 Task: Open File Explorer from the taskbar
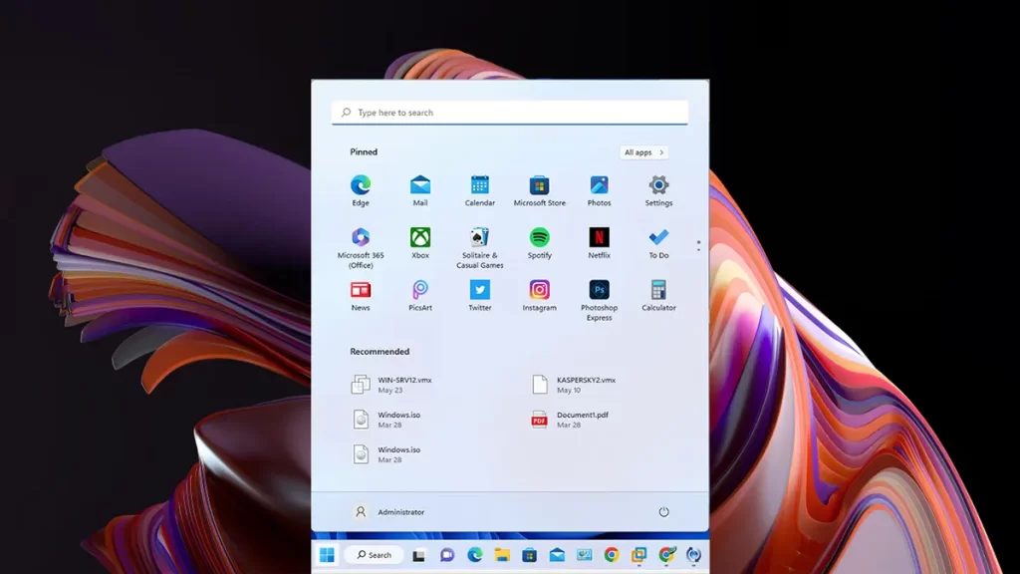coord(502,555)
